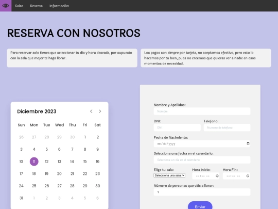Open the Información menu item
The image size is (278, 209).
[59, 6]
